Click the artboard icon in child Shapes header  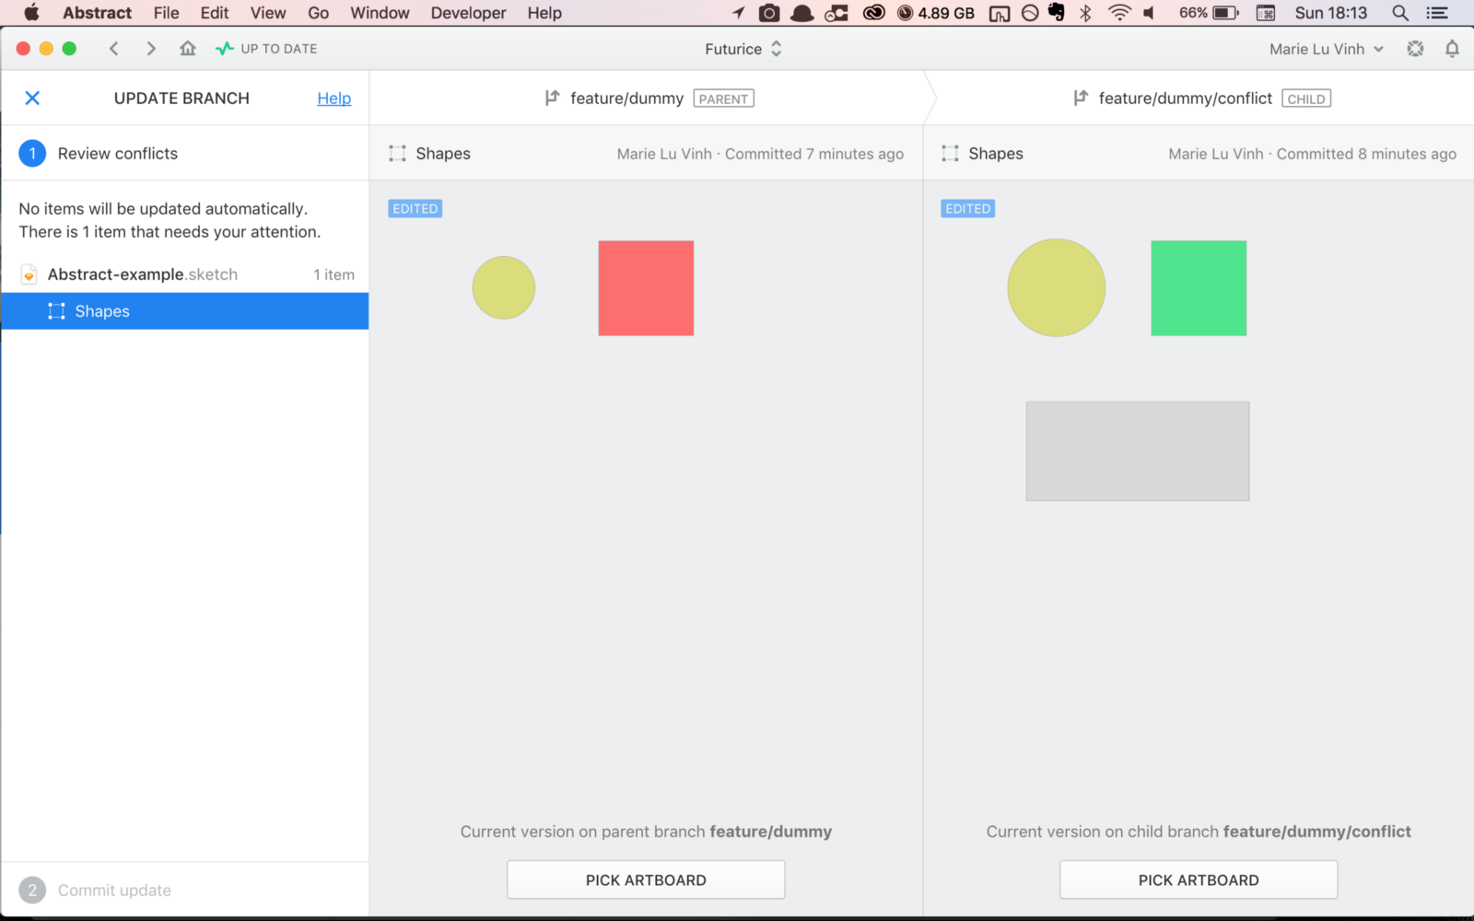[x=950, y=154]
